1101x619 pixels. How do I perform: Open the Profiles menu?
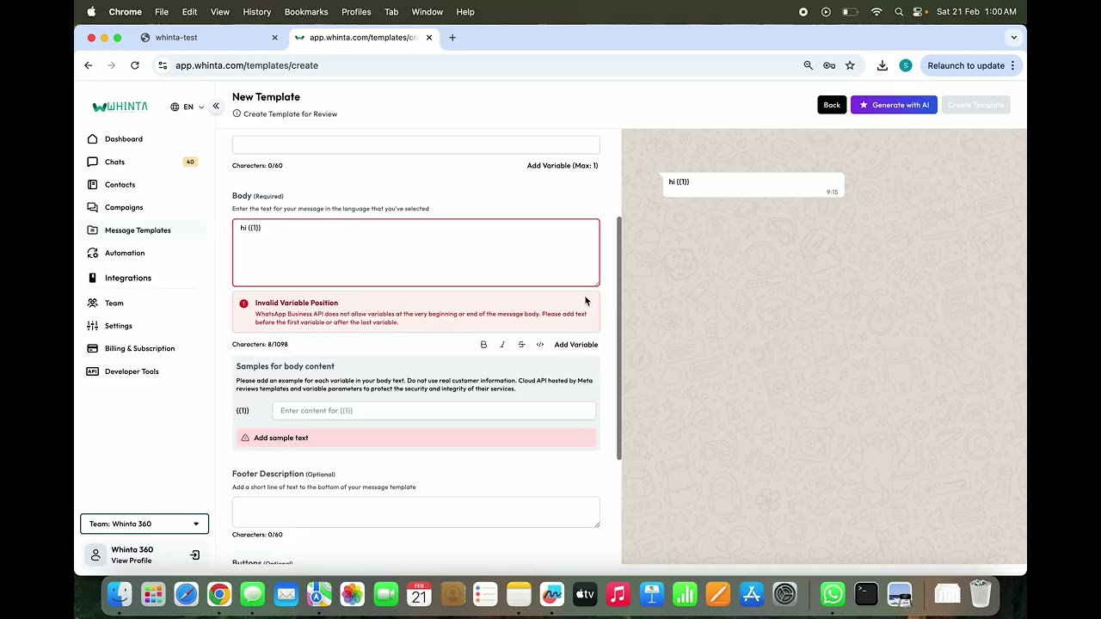[x=356, y=12]
